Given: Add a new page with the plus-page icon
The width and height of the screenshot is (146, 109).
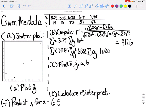Looking at the screenshot, I should (x=18, y=6).
